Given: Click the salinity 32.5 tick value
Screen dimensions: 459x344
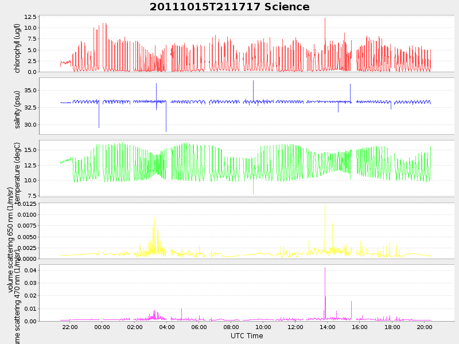Looking at the screenshot, I should (30, 107).
